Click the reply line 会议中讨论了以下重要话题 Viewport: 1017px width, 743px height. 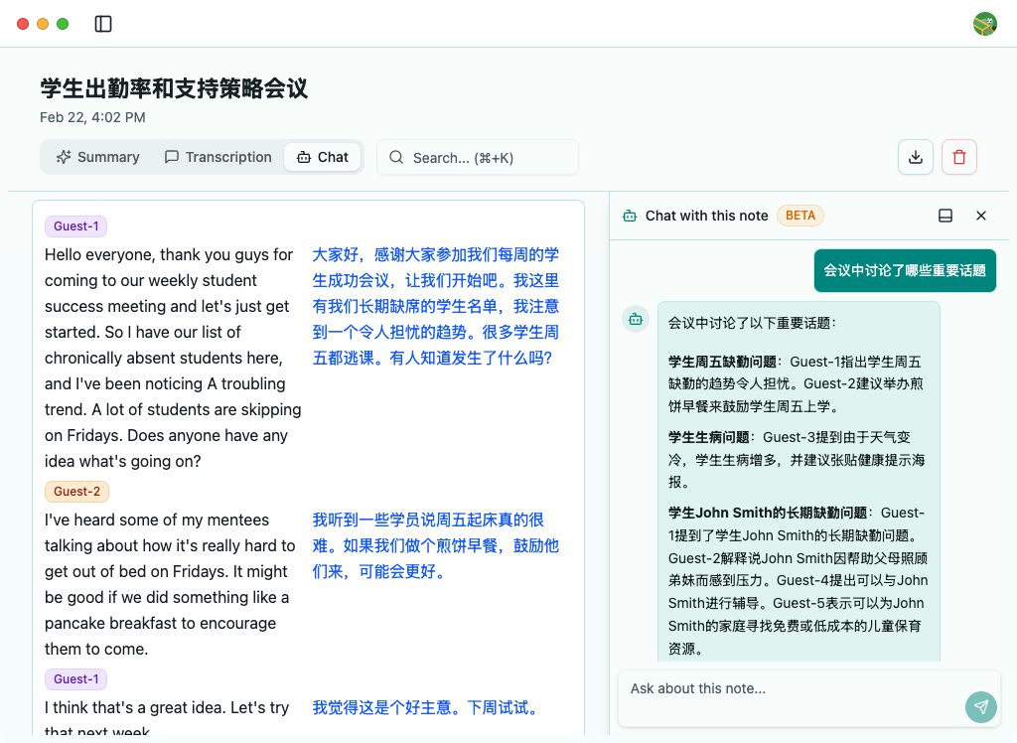click(x=753, y=323)
